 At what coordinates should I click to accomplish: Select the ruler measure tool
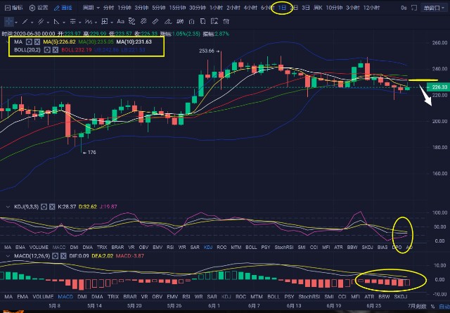pyautogui.click(x=155, y=21)
